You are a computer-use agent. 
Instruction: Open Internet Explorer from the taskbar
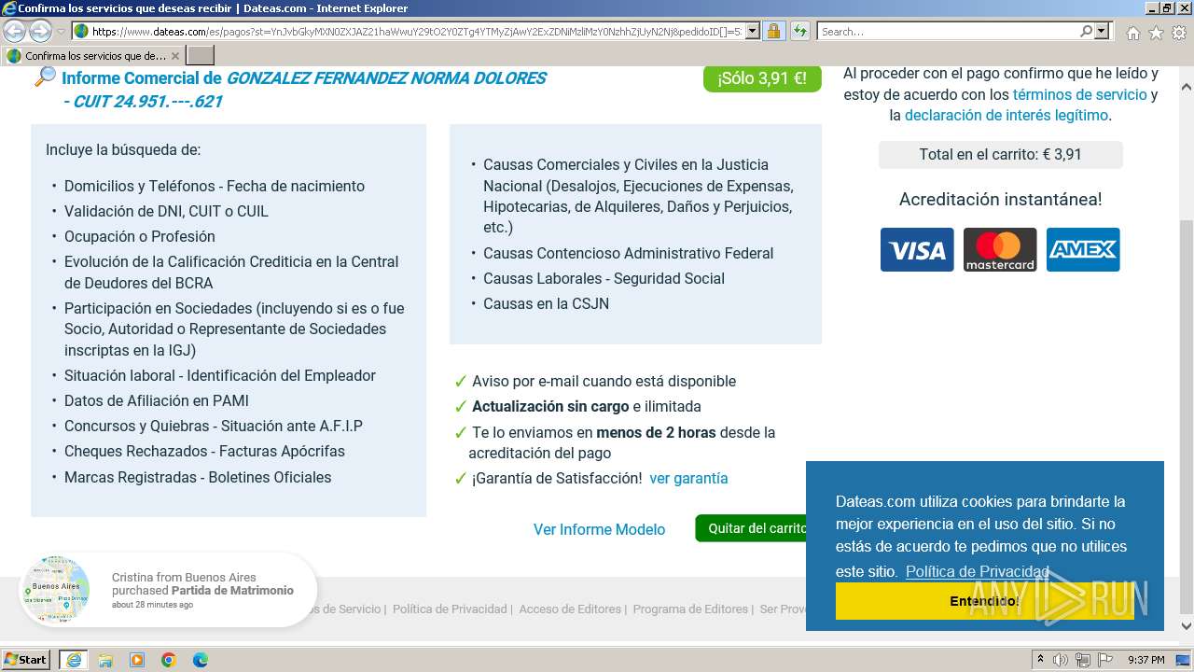(73, 660)
